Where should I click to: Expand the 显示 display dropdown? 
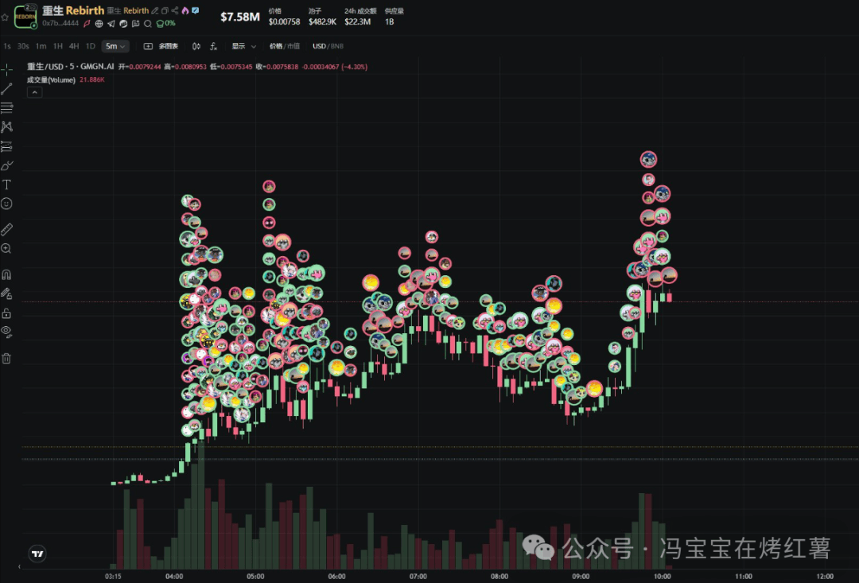(x=243, y=46)
